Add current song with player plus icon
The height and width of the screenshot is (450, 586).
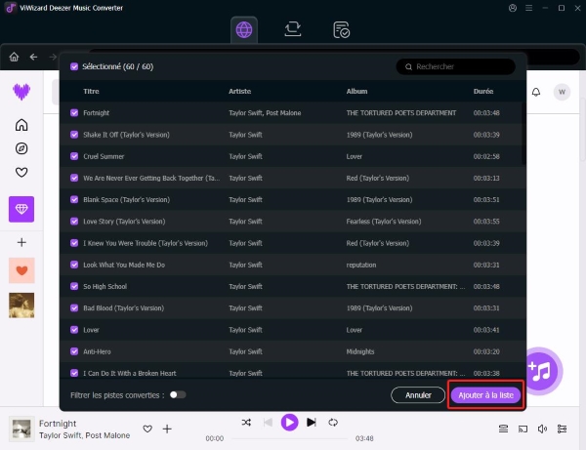[167, 429]
